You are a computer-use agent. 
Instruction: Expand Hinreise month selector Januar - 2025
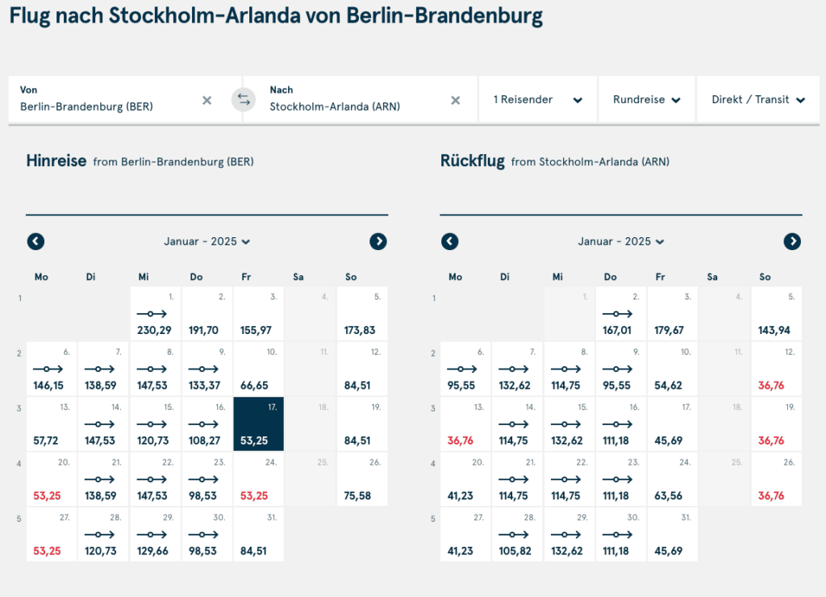click(x=207, y=241)
